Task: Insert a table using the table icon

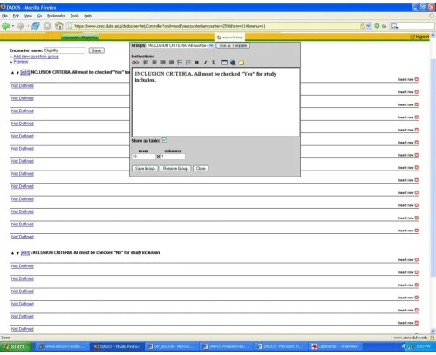Action: [x=224, y=63]
